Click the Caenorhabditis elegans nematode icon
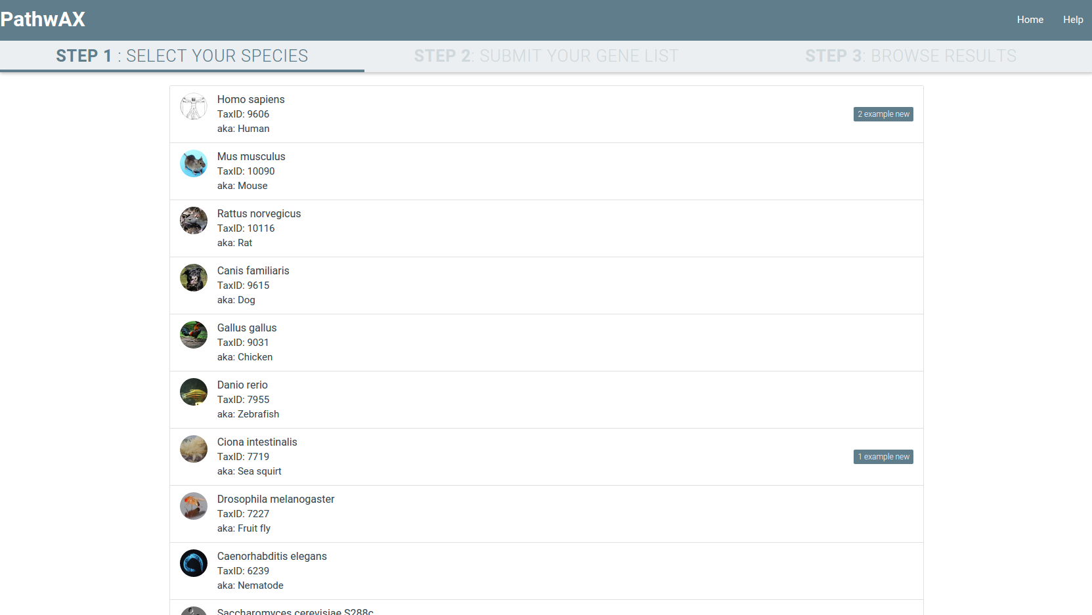The width and height of the screenshot is (1092, 615). pos(194,563)
